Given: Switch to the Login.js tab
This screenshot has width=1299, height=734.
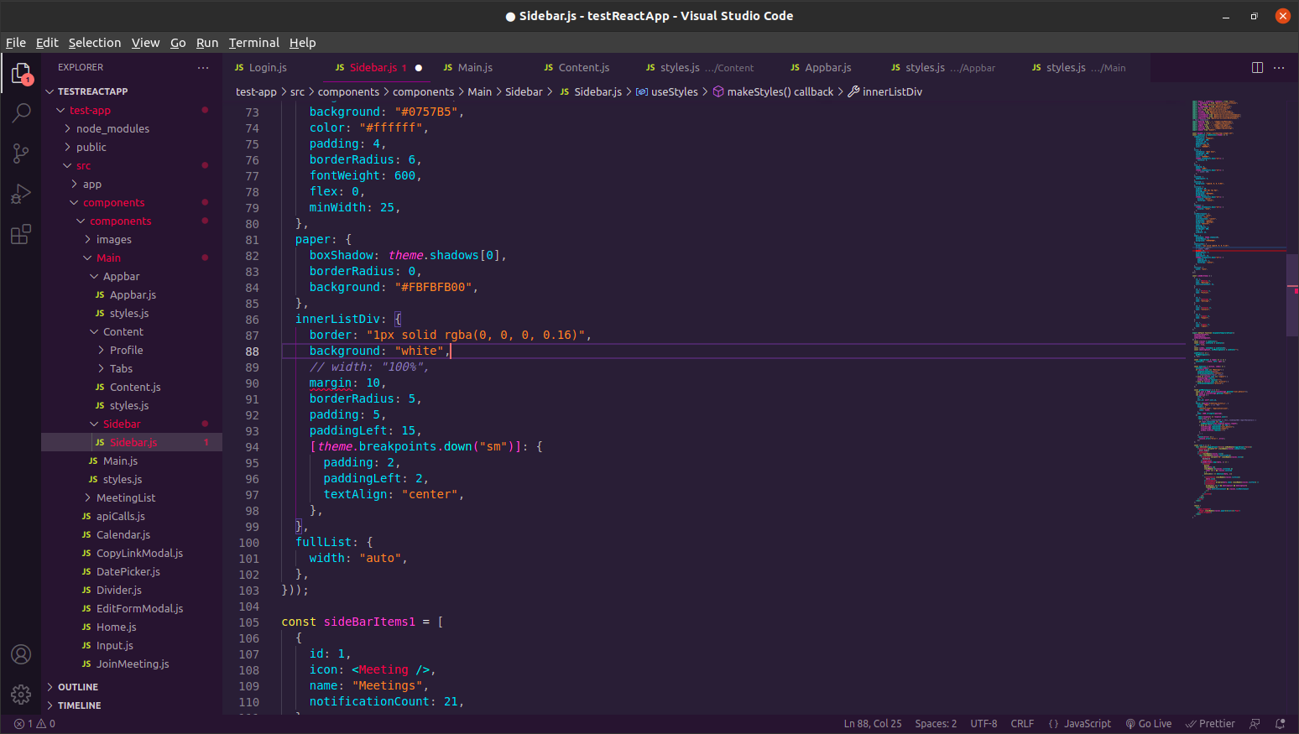Looking at the screenshot, I should (x=267, y=68).
